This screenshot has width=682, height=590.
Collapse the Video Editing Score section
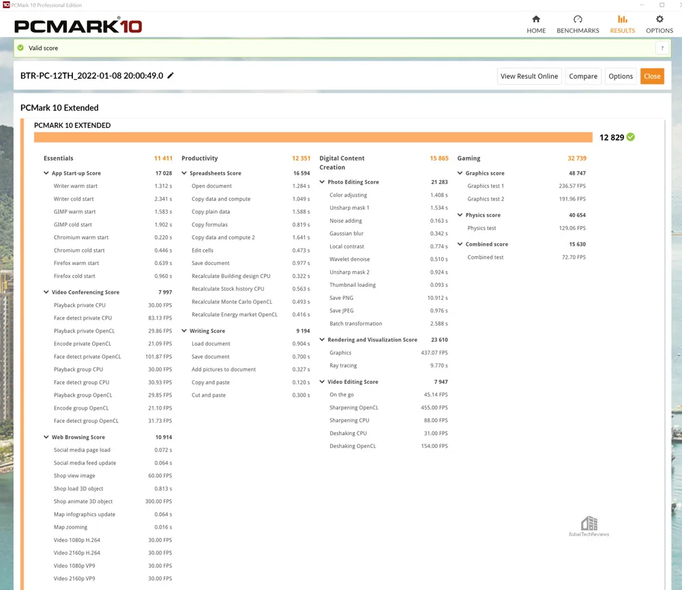[322, 382]
